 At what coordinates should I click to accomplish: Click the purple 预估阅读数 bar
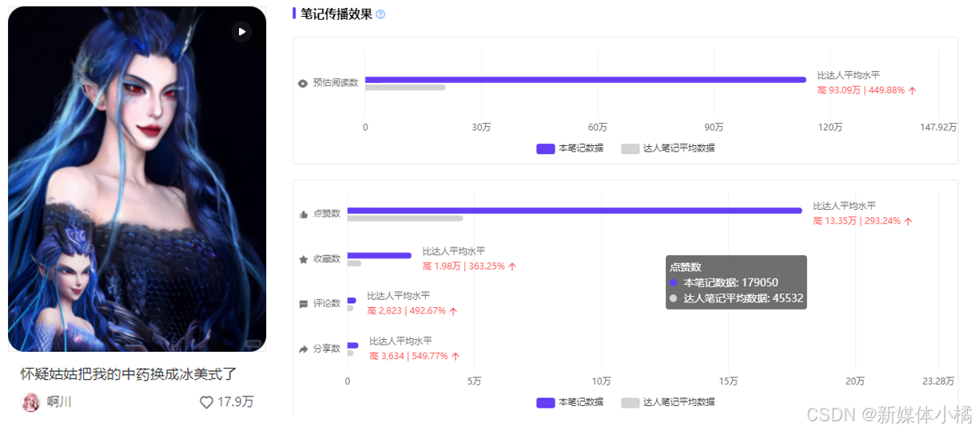(586, 79)
